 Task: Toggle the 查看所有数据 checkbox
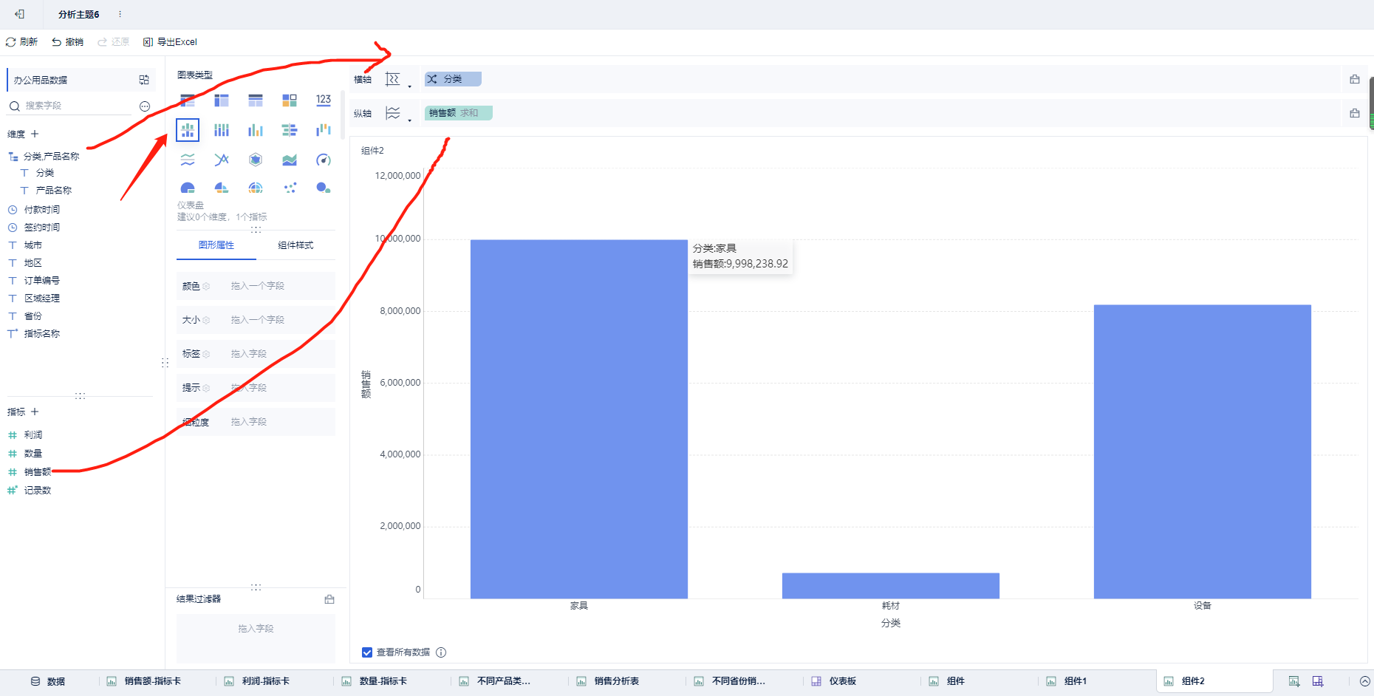[367, 652]
